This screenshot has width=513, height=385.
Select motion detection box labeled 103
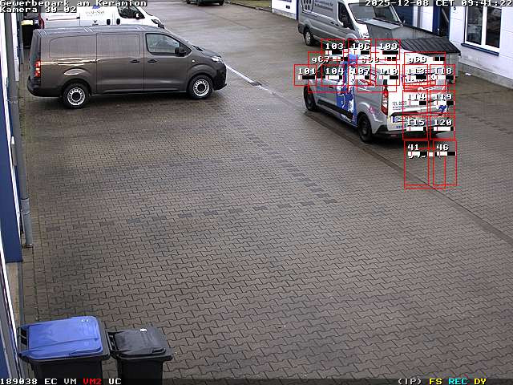tap(333, 50)
